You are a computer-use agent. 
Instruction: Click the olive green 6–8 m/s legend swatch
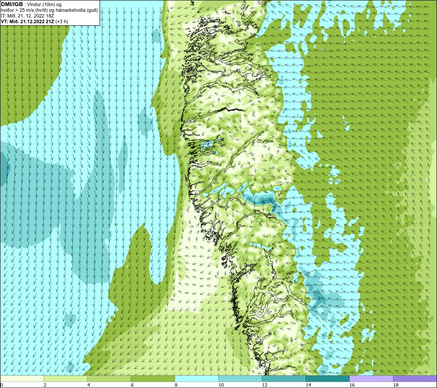coord(153,379)
